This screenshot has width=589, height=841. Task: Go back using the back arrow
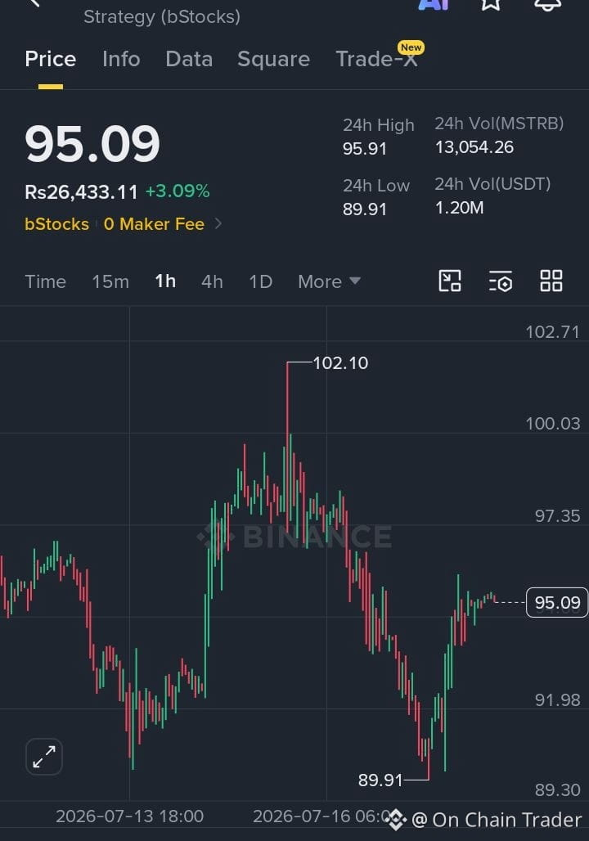click(x=35, y=3)
